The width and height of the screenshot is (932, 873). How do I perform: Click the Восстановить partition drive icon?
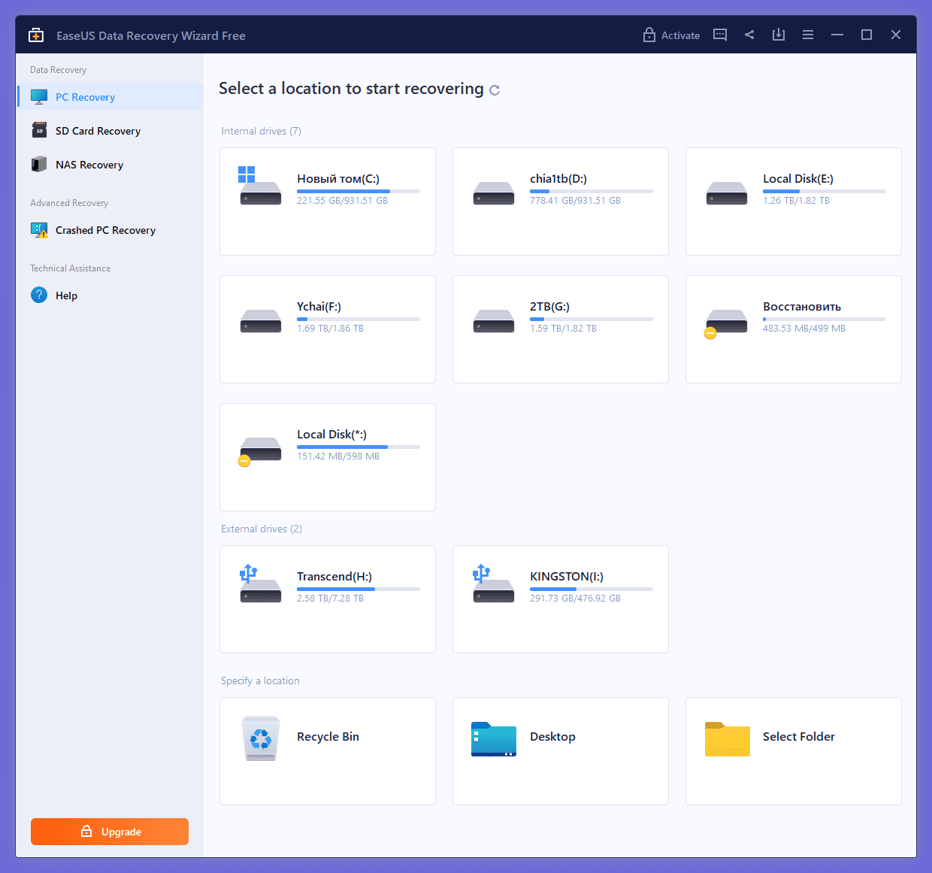pos(726,323)
